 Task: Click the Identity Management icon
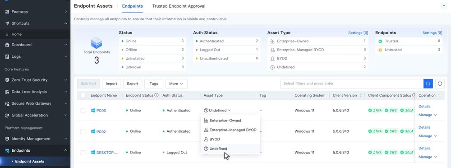coord(7,139)
